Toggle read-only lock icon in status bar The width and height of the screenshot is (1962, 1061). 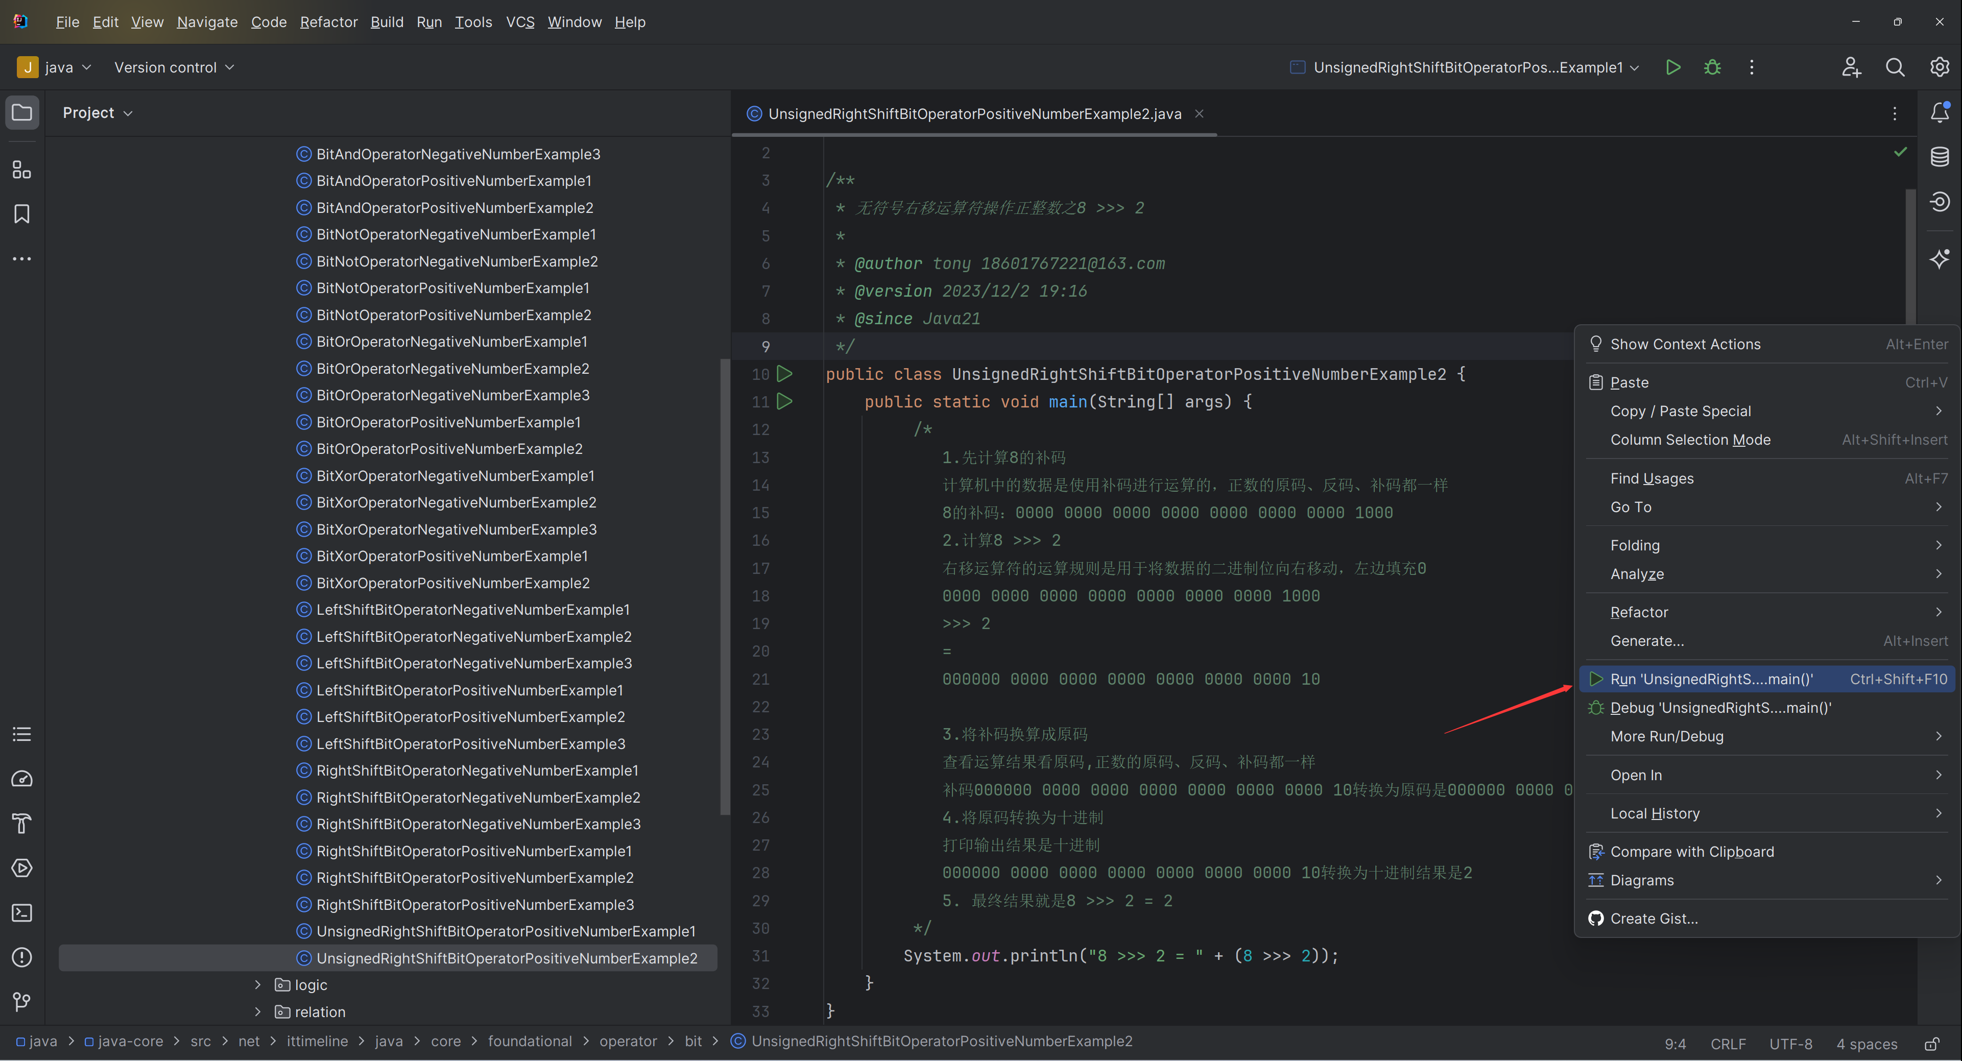click(x=1932, y=1044)
